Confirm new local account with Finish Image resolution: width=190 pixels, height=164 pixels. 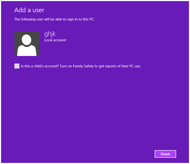[165, 154]
